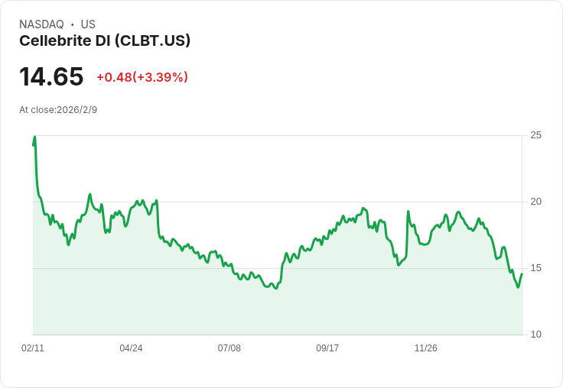Select the 04/24 date on the time axis

pos(131,348)
